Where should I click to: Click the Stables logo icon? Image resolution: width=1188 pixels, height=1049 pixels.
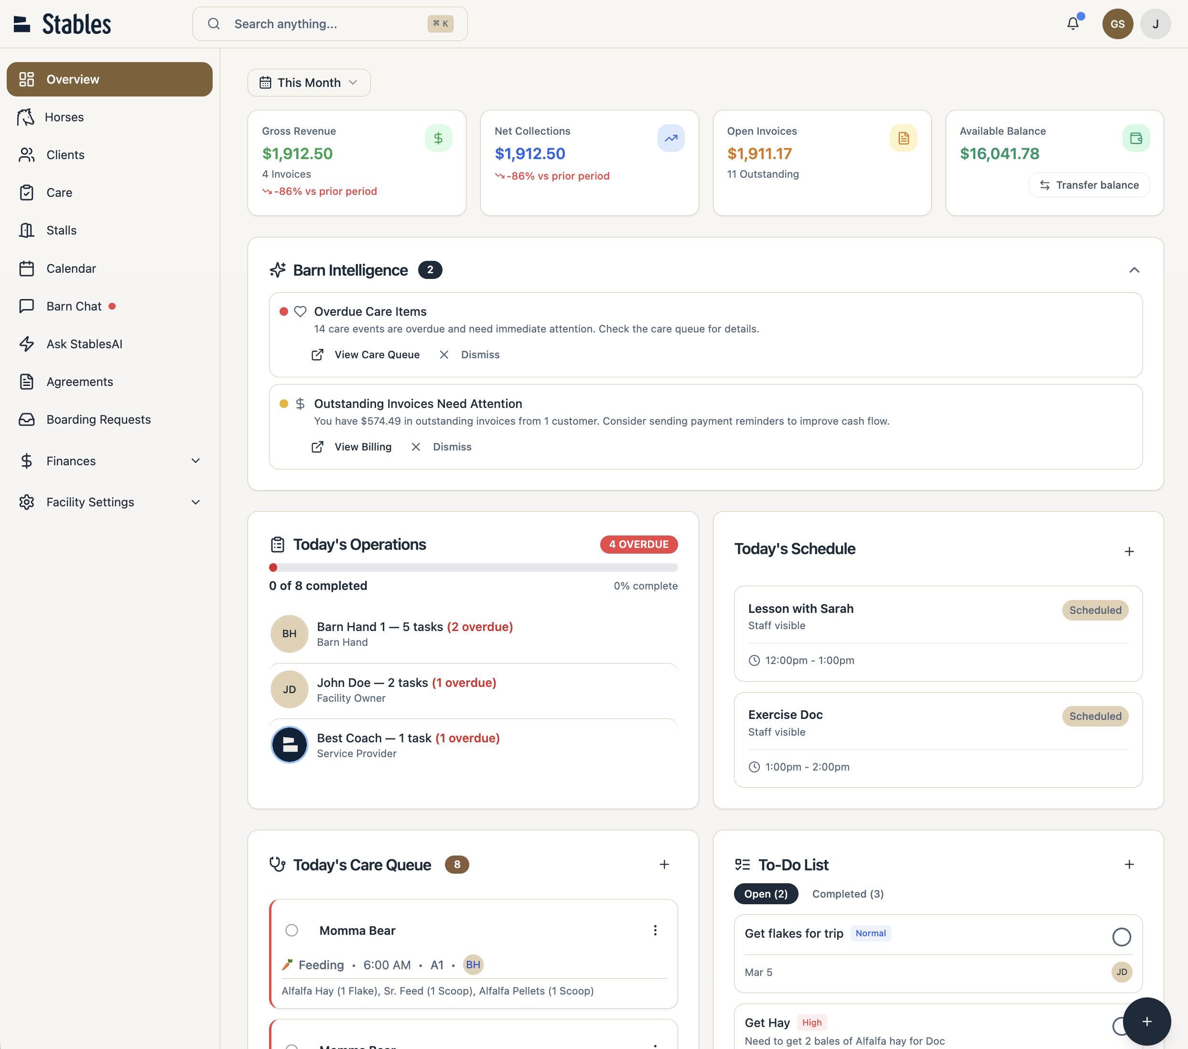tap(22, 24)
